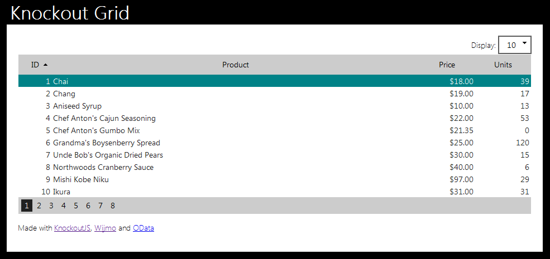Open the Wijmo link

click(x=105, y=228)
